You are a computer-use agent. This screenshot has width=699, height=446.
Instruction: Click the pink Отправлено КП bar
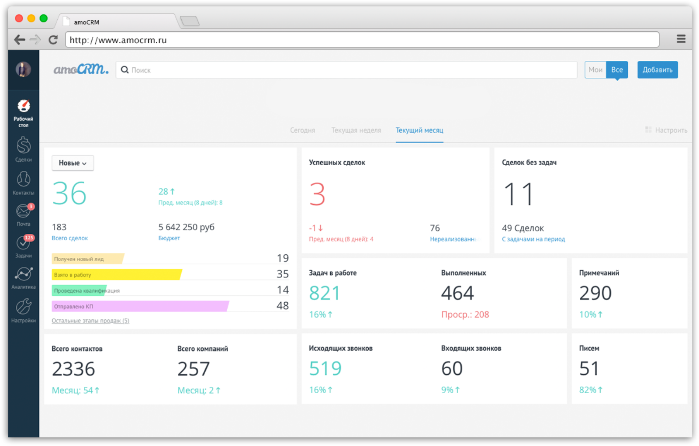(140, 306)
